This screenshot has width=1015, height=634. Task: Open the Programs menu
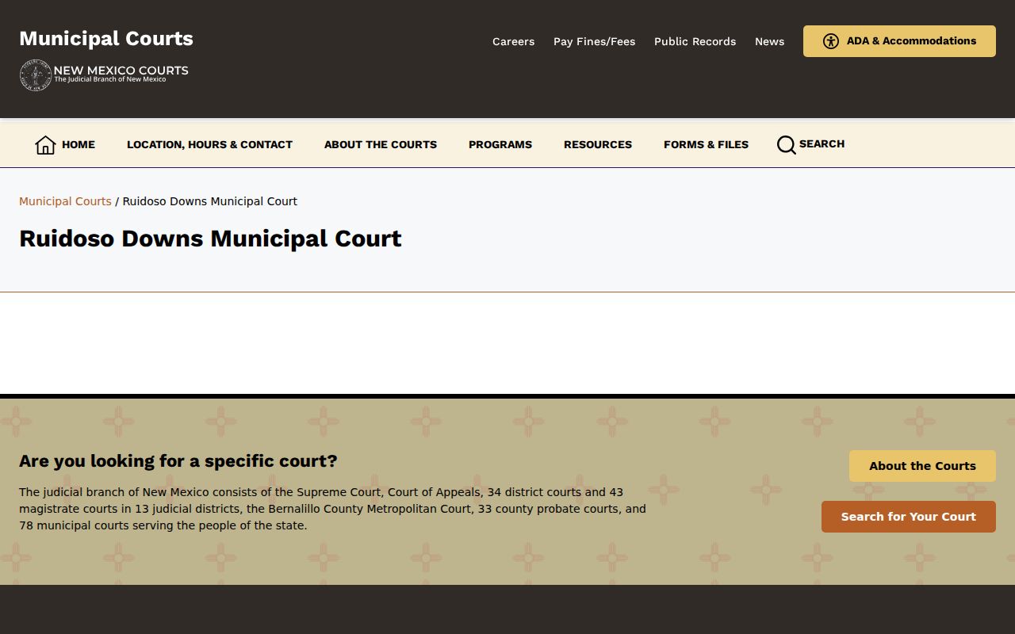pos(500,144)
